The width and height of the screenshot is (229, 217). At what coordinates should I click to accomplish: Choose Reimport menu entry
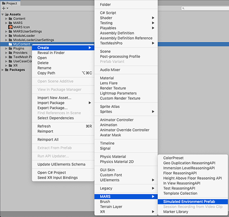(63, 131)
